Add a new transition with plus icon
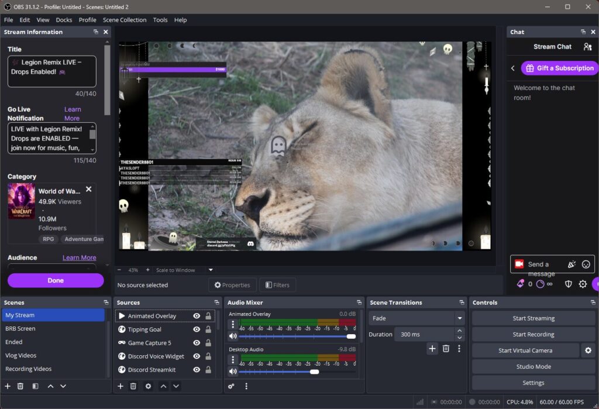Viewport: 599px width, 409px height. click(x=432, y=349)
